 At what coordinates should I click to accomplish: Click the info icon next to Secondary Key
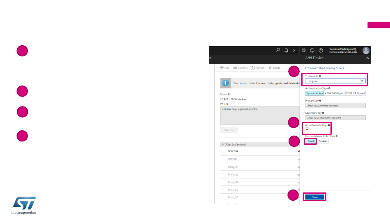pyautogui.click(x=323, y=113)
